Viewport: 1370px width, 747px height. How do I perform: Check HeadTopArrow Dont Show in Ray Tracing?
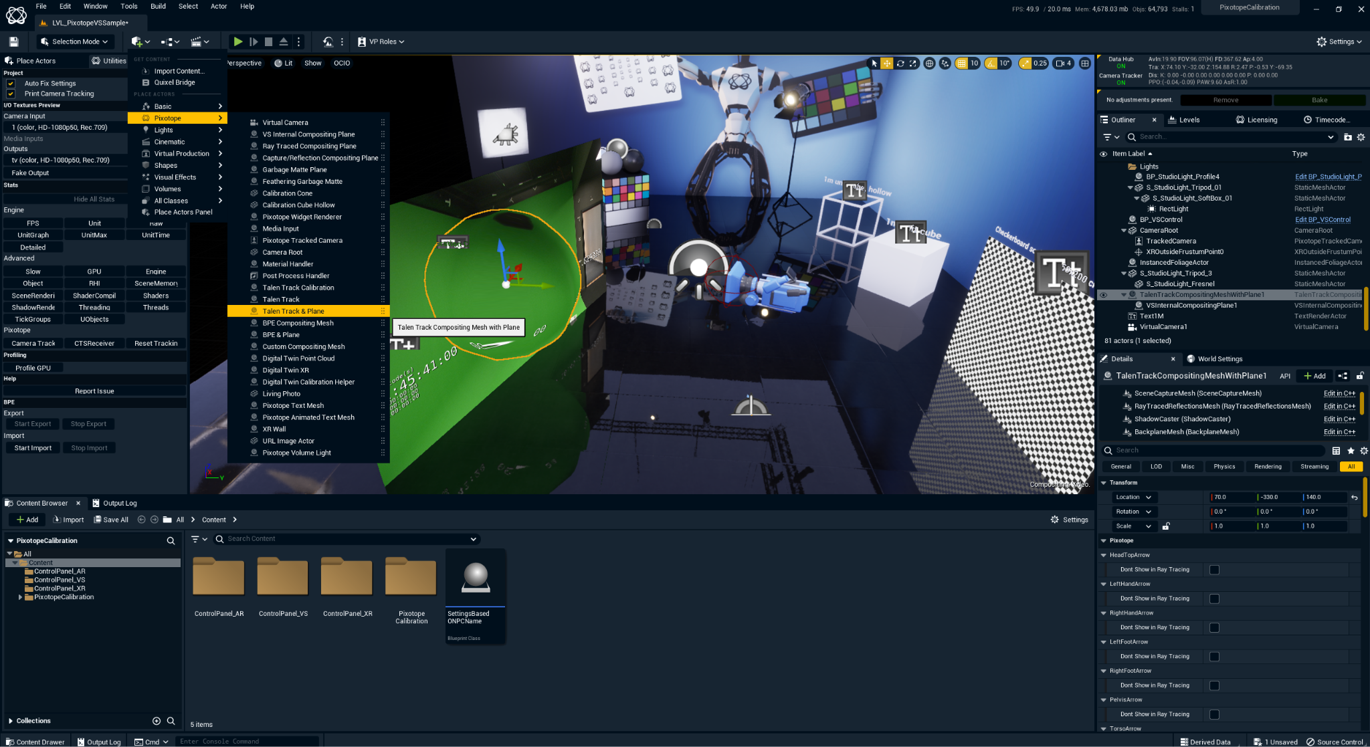pyautogui.click(x=1214, y=570)
